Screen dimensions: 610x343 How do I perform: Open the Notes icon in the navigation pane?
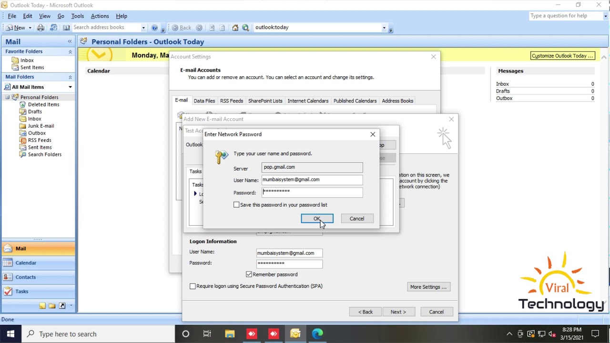coord(42,306)
